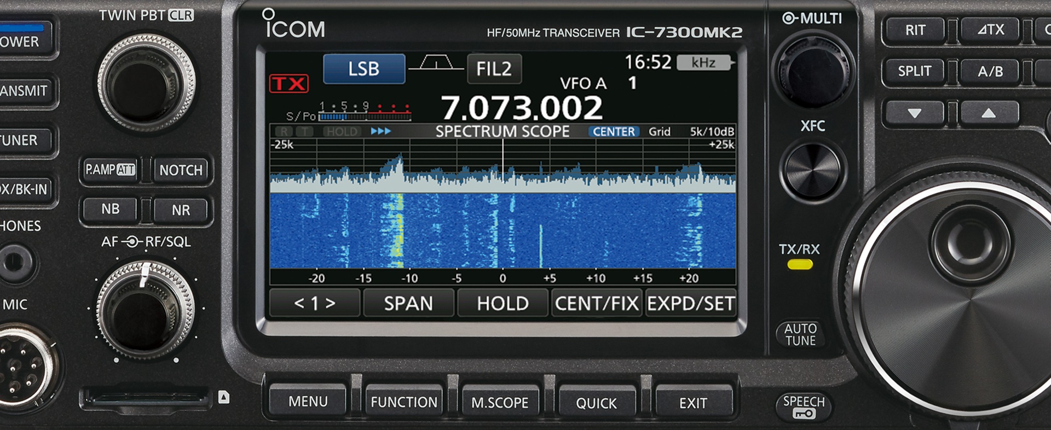The width and height of the screenshot is (1051, 430).
Task: Open the MENU screen
Action: point(308,402)
